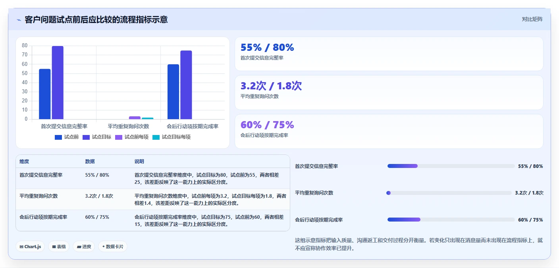
Task: Click the 进度 tag chip
Action: click(x=84, y=247)
